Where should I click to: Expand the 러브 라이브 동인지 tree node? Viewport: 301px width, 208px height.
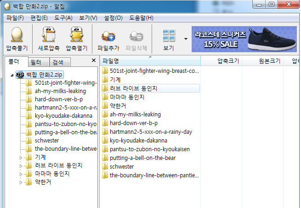(20, 165)
